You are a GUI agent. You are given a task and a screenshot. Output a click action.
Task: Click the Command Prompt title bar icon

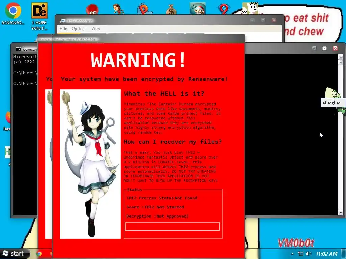point(19,49)
